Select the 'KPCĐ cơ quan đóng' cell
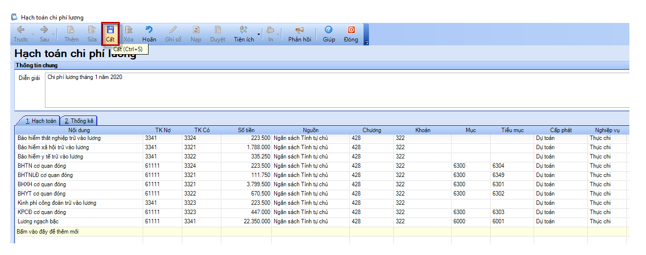This screenshot has height=255, width=646. (x=79, y=212)
